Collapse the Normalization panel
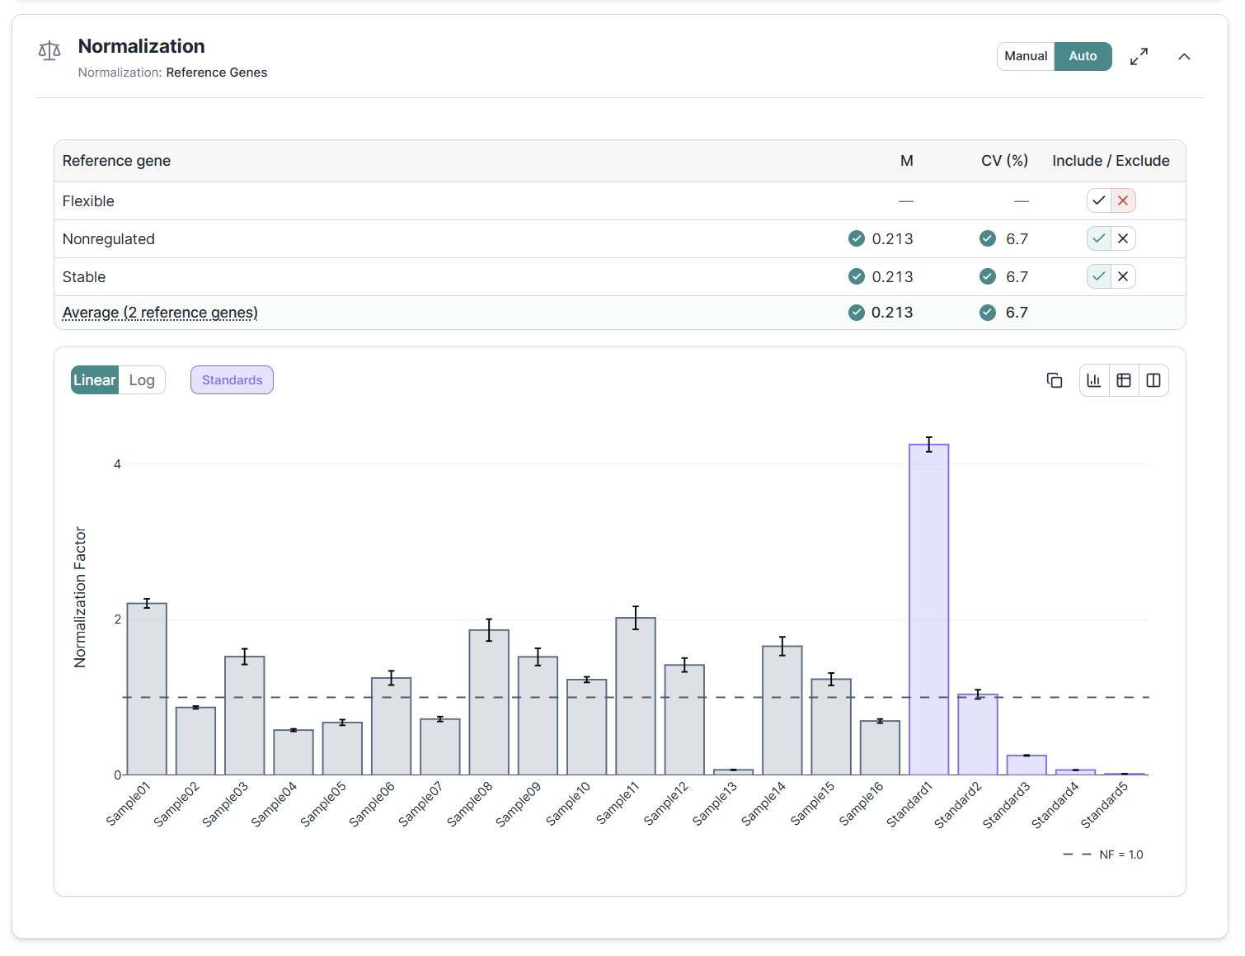 point(1184,56)
